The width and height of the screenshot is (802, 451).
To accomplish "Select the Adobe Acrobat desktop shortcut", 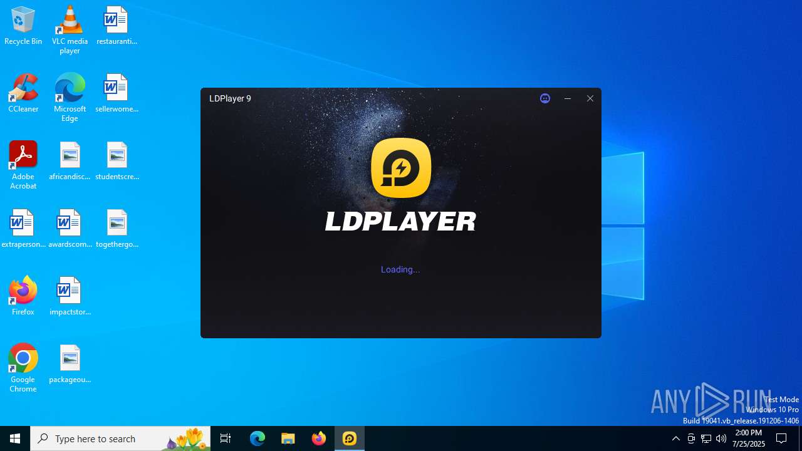I will pyautogui.click(x=23, y=165).
